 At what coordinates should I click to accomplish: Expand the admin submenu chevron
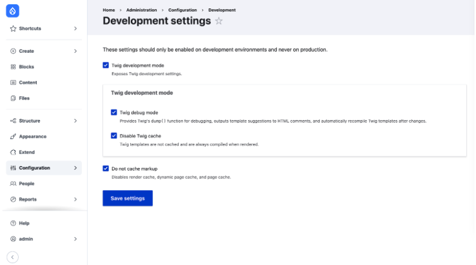[75, 239]
